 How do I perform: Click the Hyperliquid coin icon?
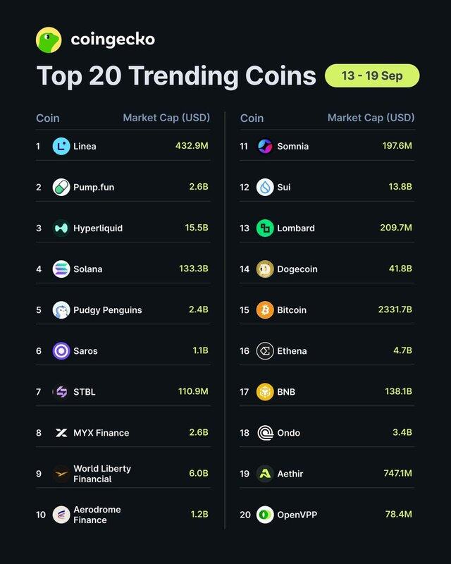tap(61, 228)
